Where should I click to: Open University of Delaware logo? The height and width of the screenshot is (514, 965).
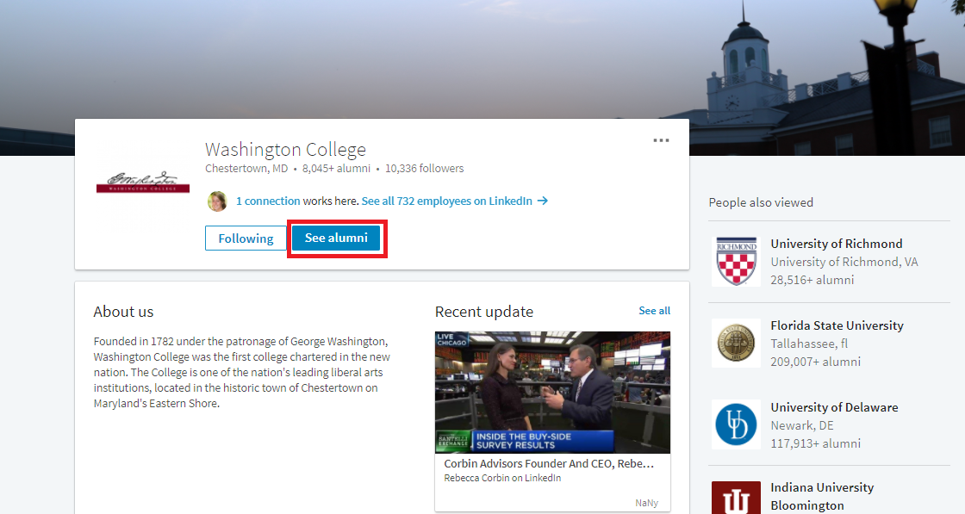[x=736, y=424]
